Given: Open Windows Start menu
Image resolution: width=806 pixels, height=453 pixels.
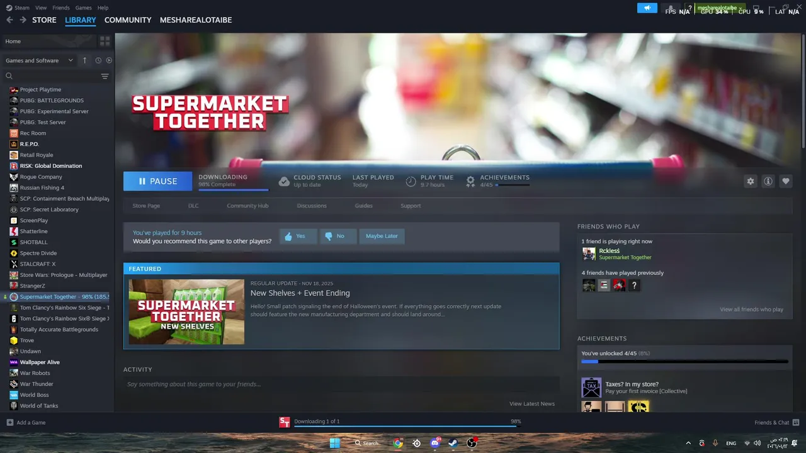Looking at the screenshot, I should pos(335,443).
